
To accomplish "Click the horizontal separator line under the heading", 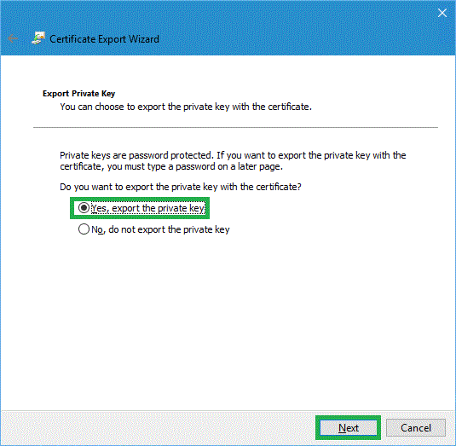I will 235,127.
